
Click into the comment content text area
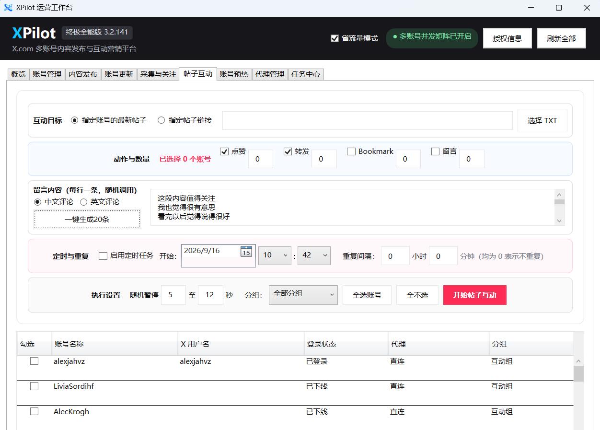pyautogui.click(x=352, y=207)
